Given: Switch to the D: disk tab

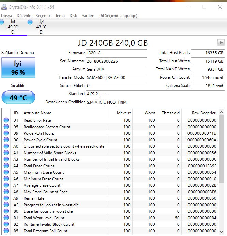Looking at the screenshot, I should coord(41,27).
